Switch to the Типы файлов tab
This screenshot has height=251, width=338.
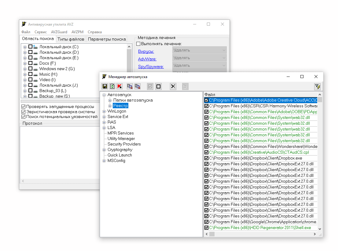[71, 39]
